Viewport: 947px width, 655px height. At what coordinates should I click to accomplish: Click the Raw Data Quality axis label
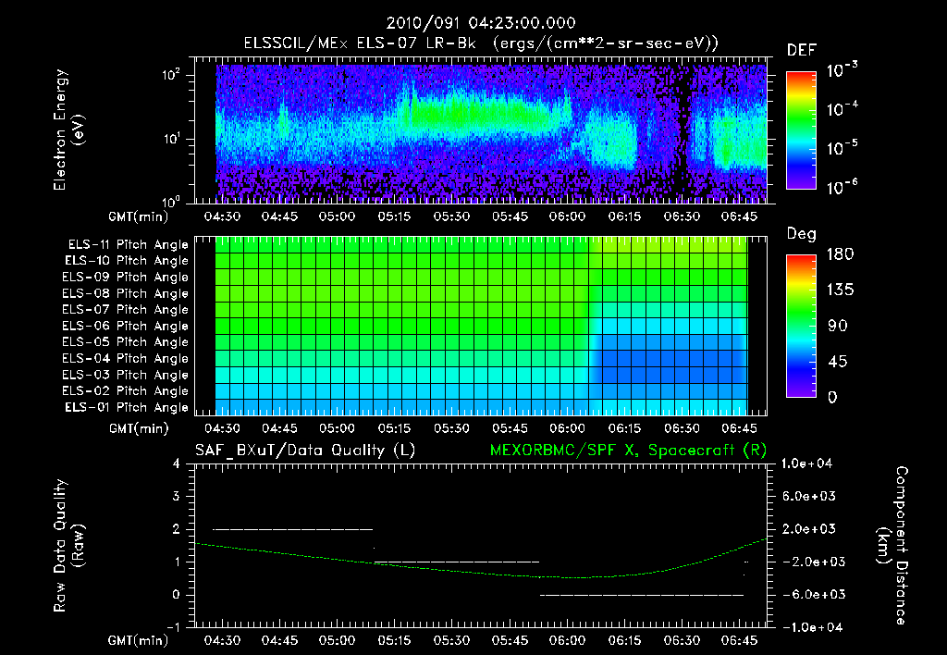coord(68,546)
